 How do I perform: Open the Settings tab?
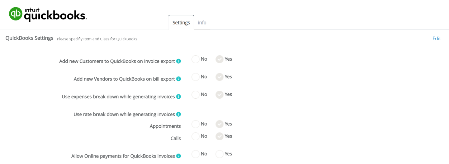[x=181, y=23]
